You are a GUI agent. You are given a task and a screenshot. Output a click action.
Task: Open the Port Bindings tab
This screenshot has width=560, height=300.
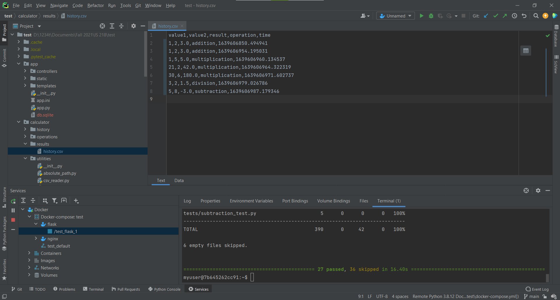(x=295, y=201)
